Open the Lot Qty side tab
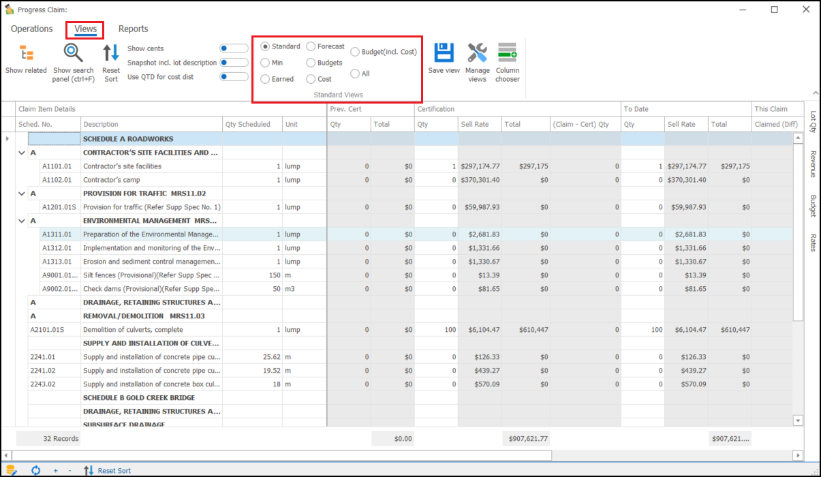 [812, 121]
